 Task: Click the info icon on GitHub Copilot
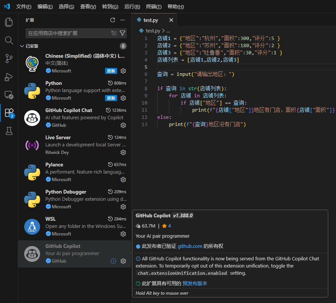[x=113, y=261]
